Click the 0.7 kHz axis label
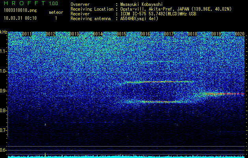 (x=4, y=130)
